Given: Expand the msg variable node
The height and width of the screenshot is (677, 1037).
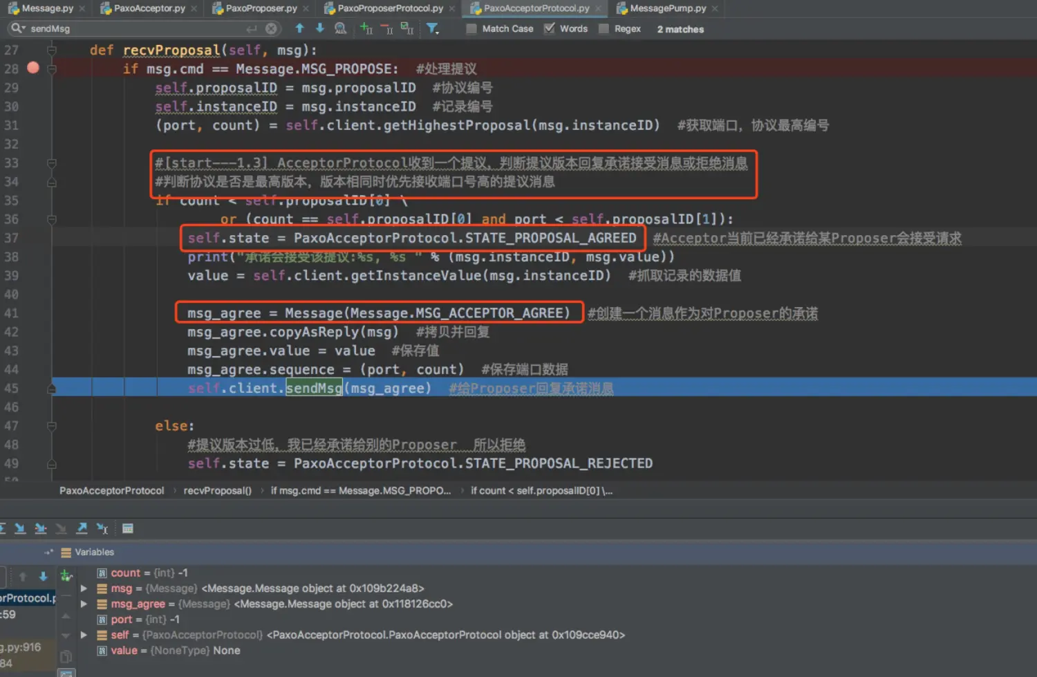Looking at the screenshot, I should point(84,588).
